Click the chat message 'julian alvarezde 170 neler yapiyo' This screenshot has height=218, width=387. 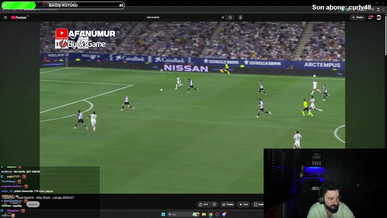[34, 191]
